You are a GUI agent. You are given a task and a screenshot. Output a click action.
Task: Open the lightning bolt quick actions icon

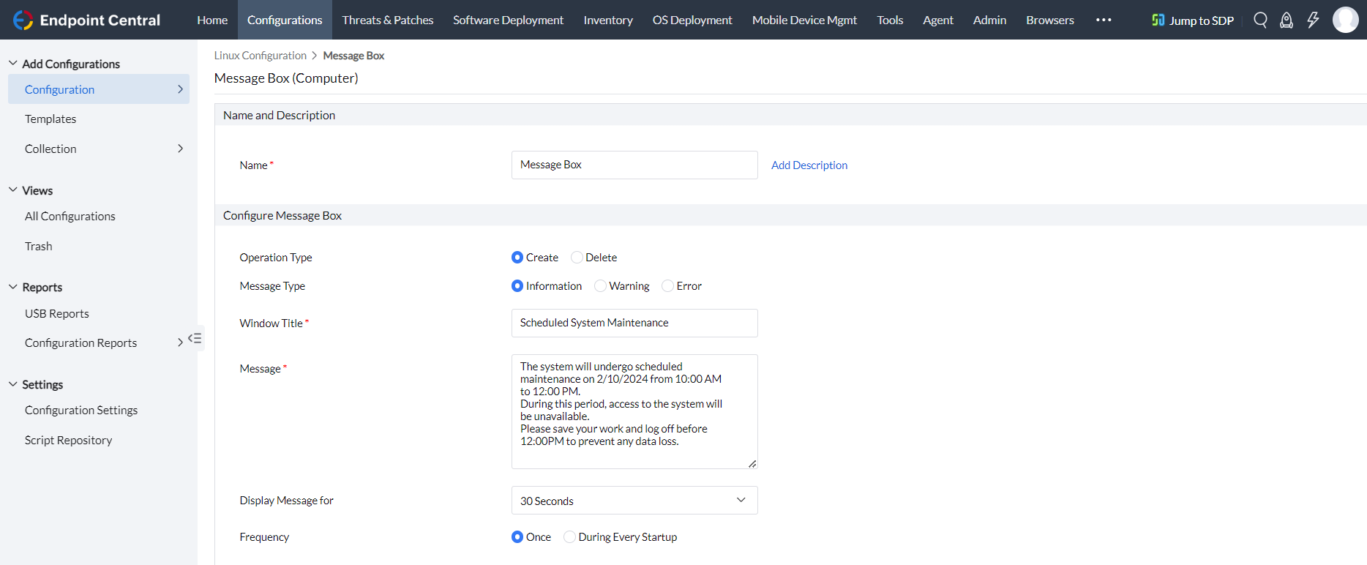[1313, 20]
